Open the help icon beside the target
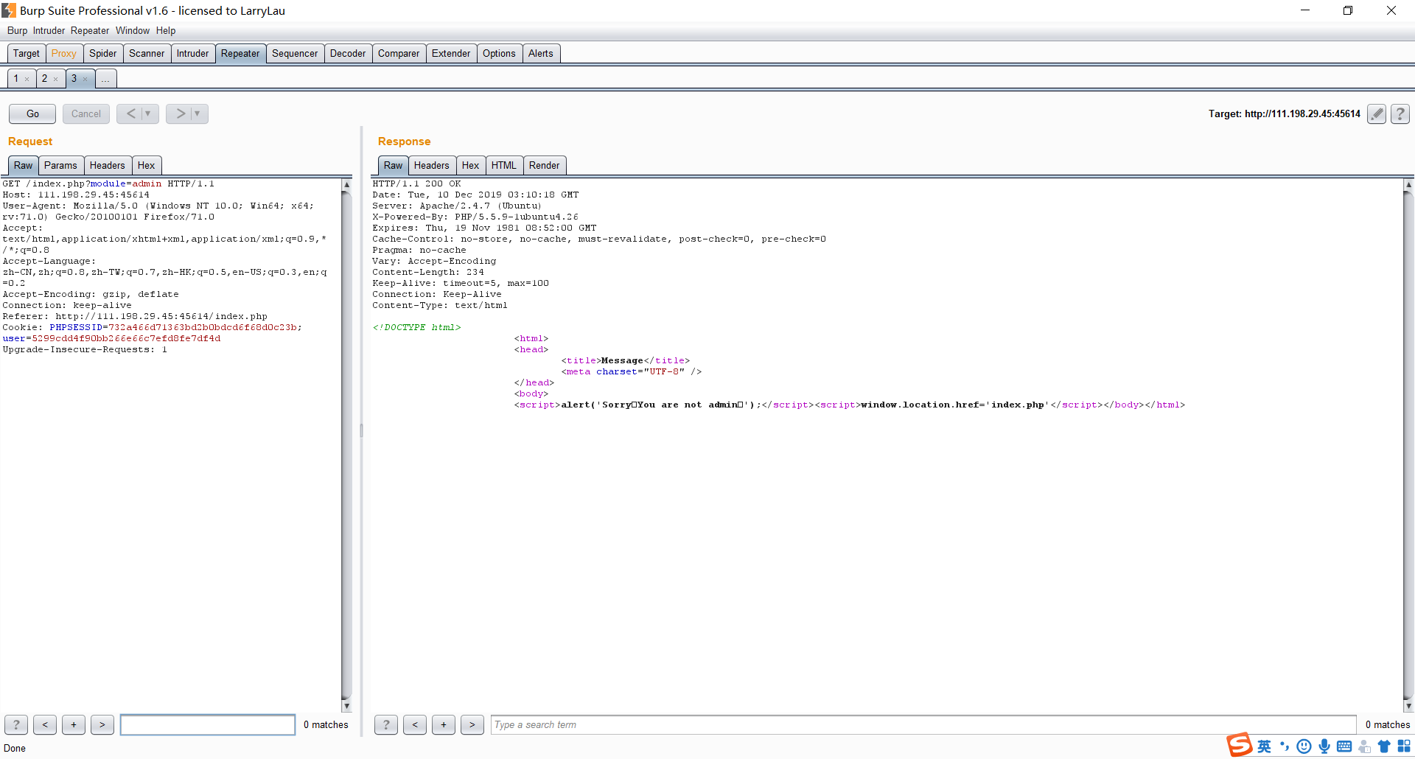 1400,113
